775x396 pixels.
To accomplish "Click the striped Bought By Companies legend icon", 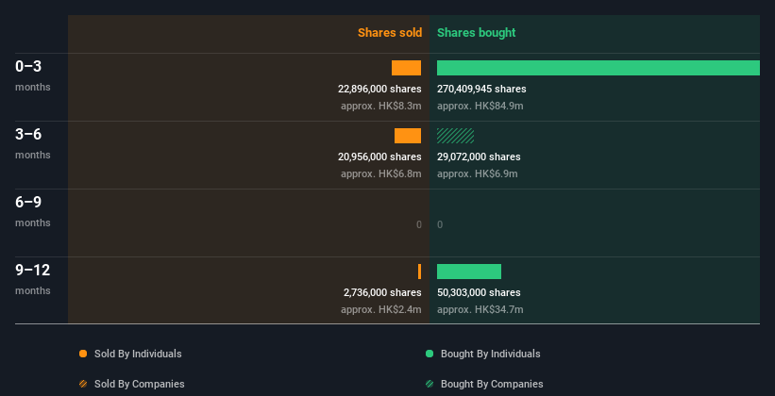I will pyautogui.click(x=430, y=384).
